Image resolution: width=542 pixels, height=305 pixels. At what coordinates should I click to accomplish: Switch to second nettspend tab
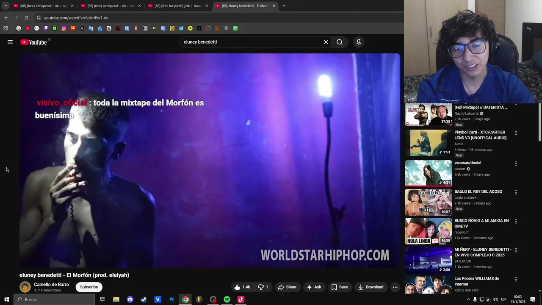click(x=110, y=6)
